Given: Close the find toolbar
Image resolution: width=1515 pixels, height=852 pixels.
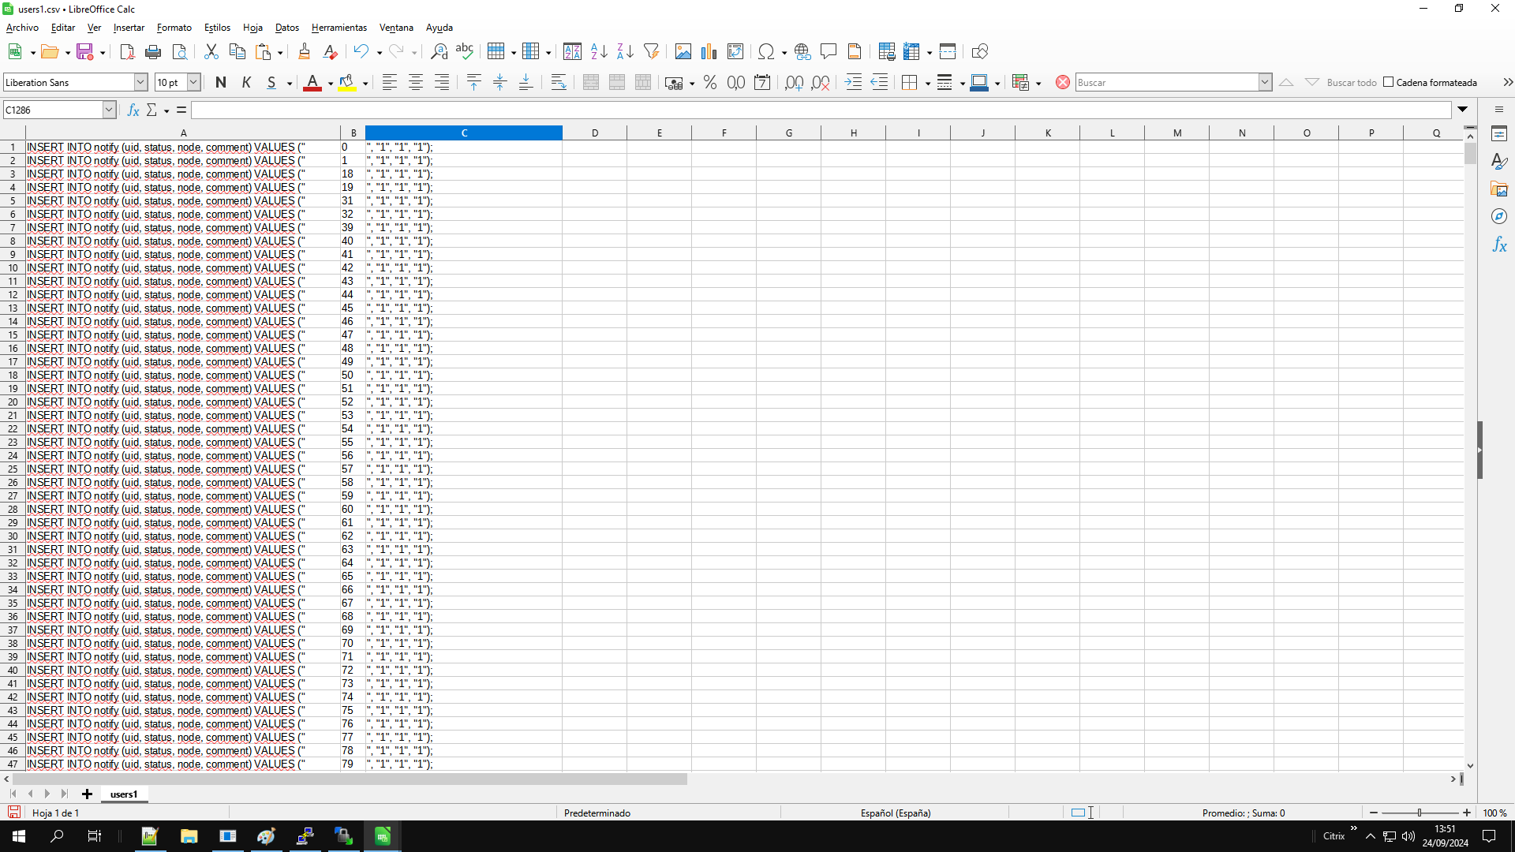Looking at the screenshot, I should (x=1063, y=82).
